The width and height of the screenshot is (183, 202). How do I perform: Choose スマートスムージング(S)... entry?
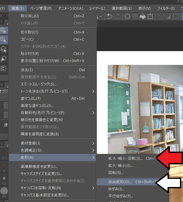[53, 84]
